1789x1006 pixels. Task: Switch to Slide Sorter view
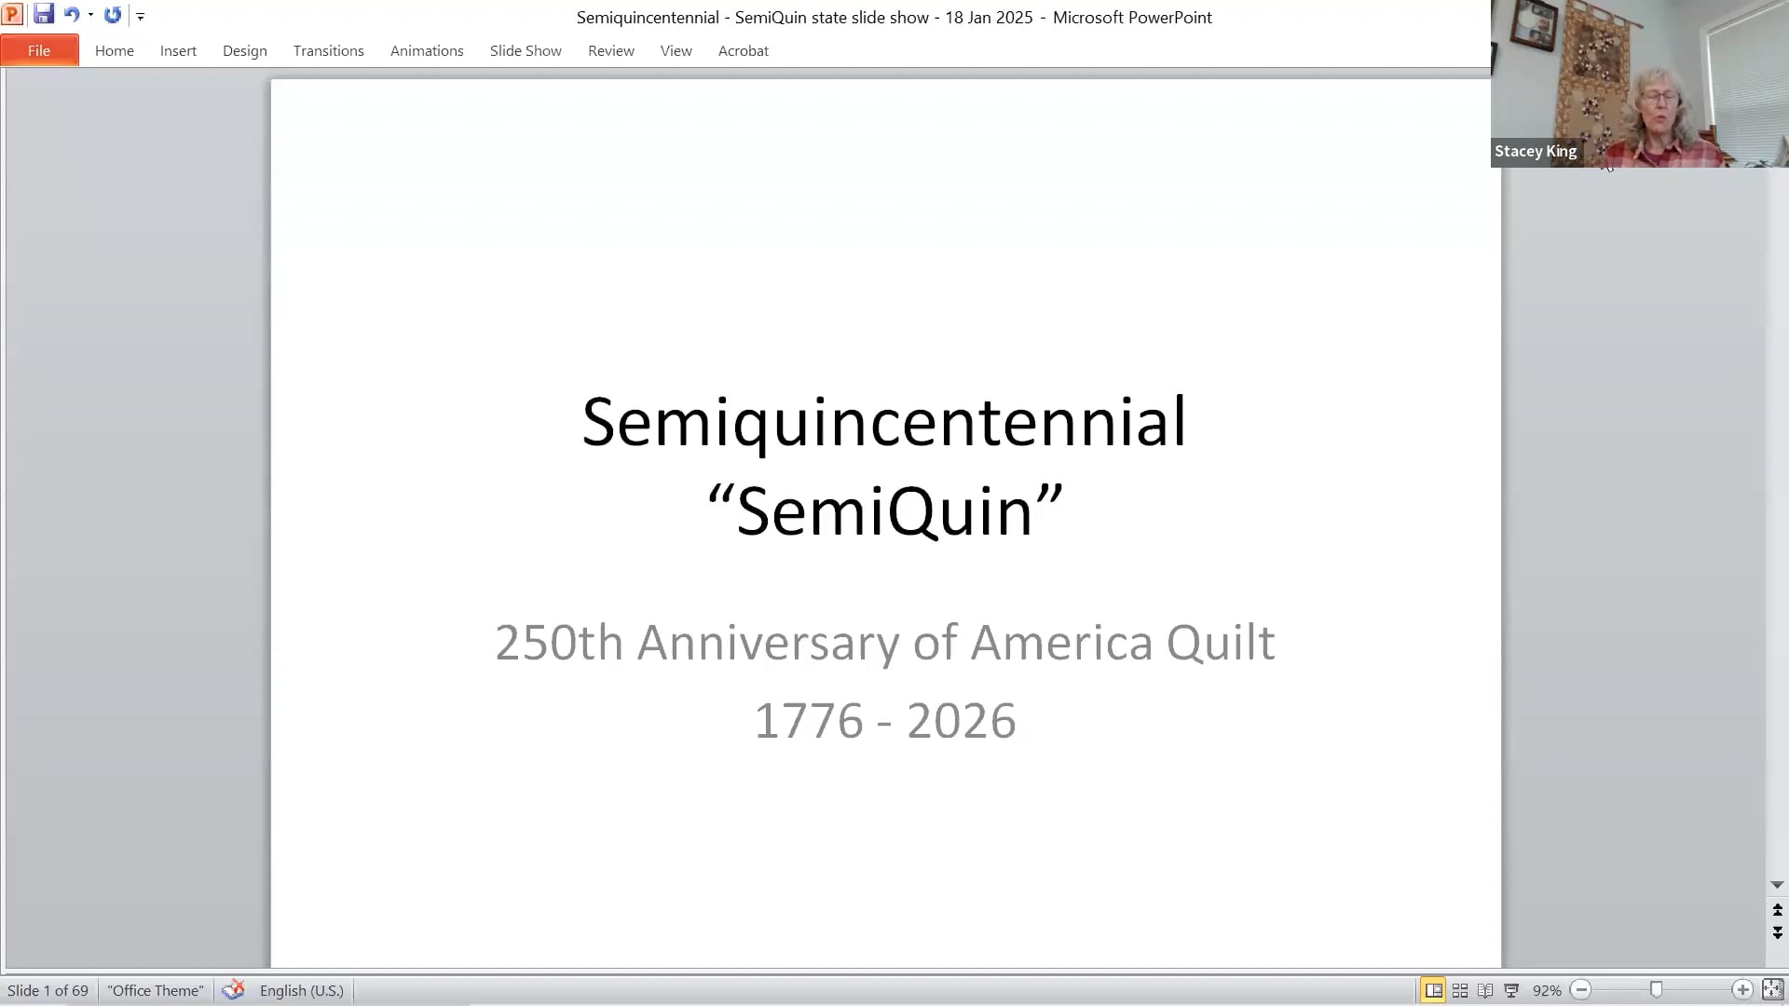pos(1459,990)
